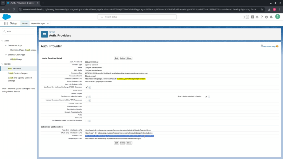Click the favorites star icon

click(x=244, y=17)
